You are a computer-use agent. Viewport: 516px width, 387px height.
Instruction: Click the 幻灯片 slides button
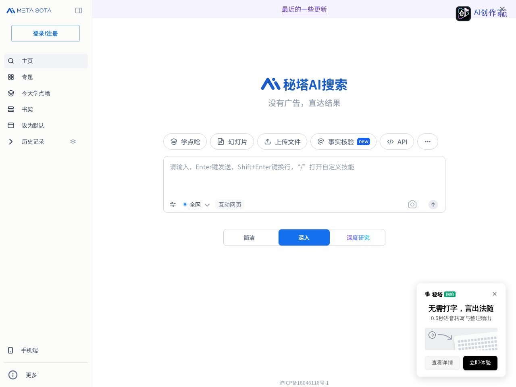(232, 141)
